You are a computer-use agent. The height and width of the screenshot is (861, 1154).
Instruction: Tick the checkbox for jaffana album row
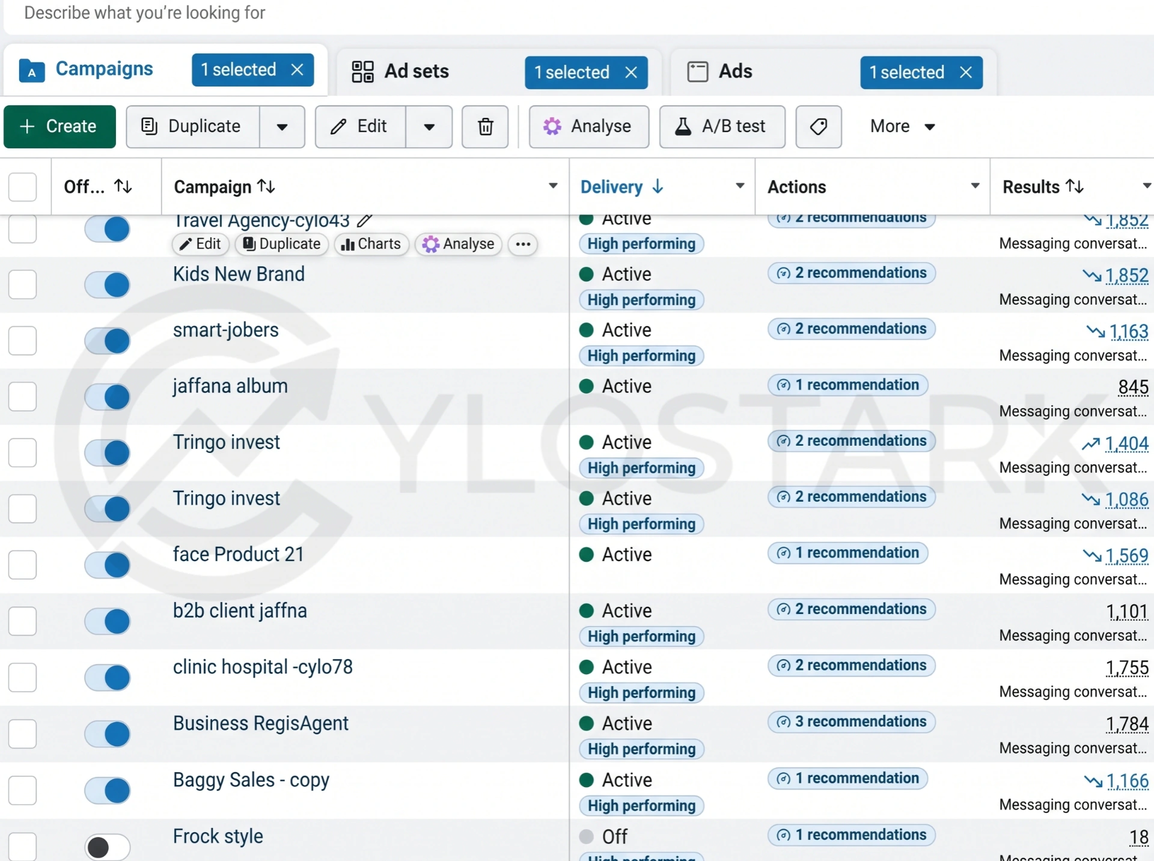(x=23, y=397)
